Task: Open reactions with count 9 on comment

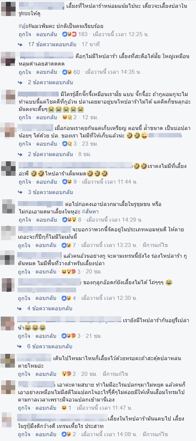Action: coord(69,182)
